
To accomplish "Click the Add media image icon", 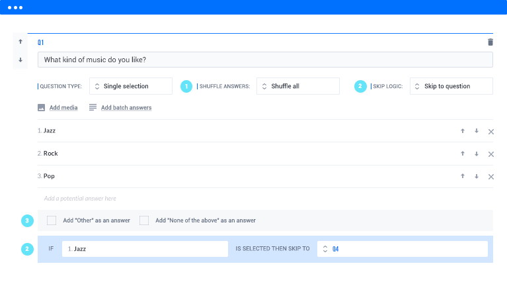I will pyautogui.click(x=42, y=107).
